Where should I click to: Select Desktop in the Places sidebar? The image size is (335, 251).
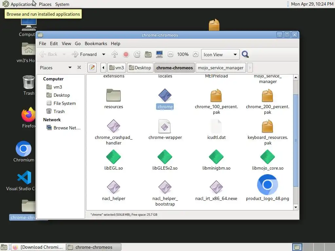point(62,95)
